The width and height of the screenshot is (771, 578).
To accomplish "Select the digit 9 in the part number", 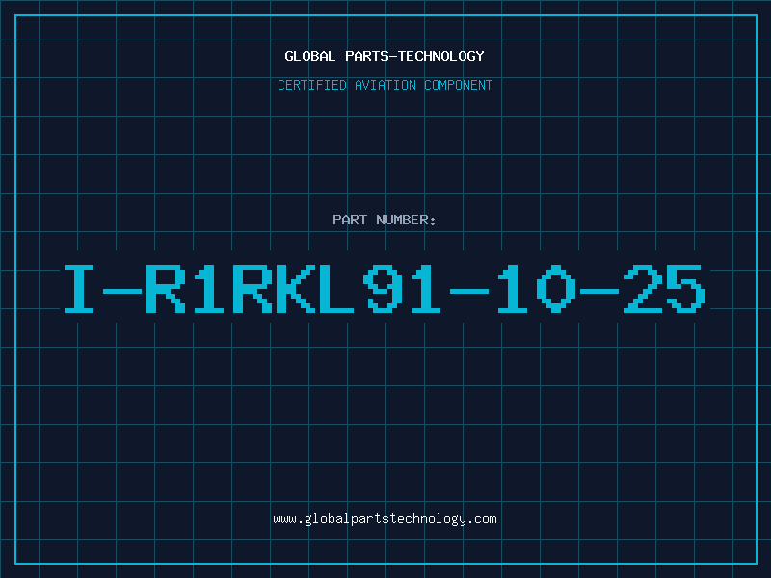I will point(383,289).
